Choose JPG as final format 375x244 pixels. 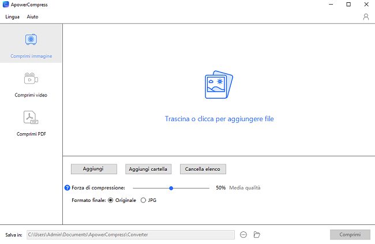point(143,200)
